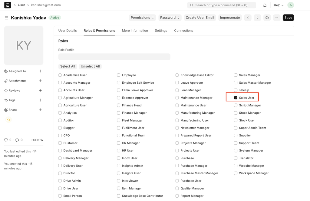Click the notifications bell icon
310x201 pixels.
(265, 5)
